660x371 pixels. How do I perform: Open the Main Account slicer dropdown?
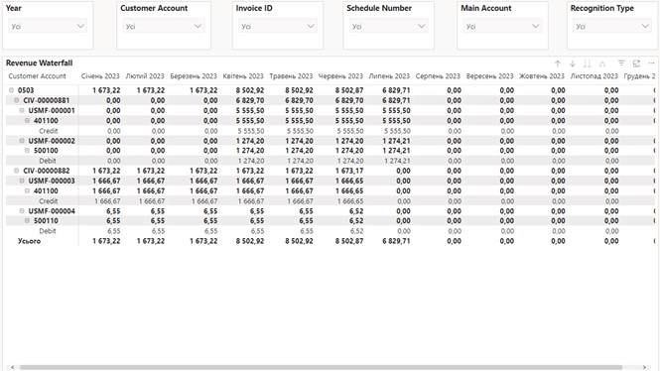[x=502, y=26]
